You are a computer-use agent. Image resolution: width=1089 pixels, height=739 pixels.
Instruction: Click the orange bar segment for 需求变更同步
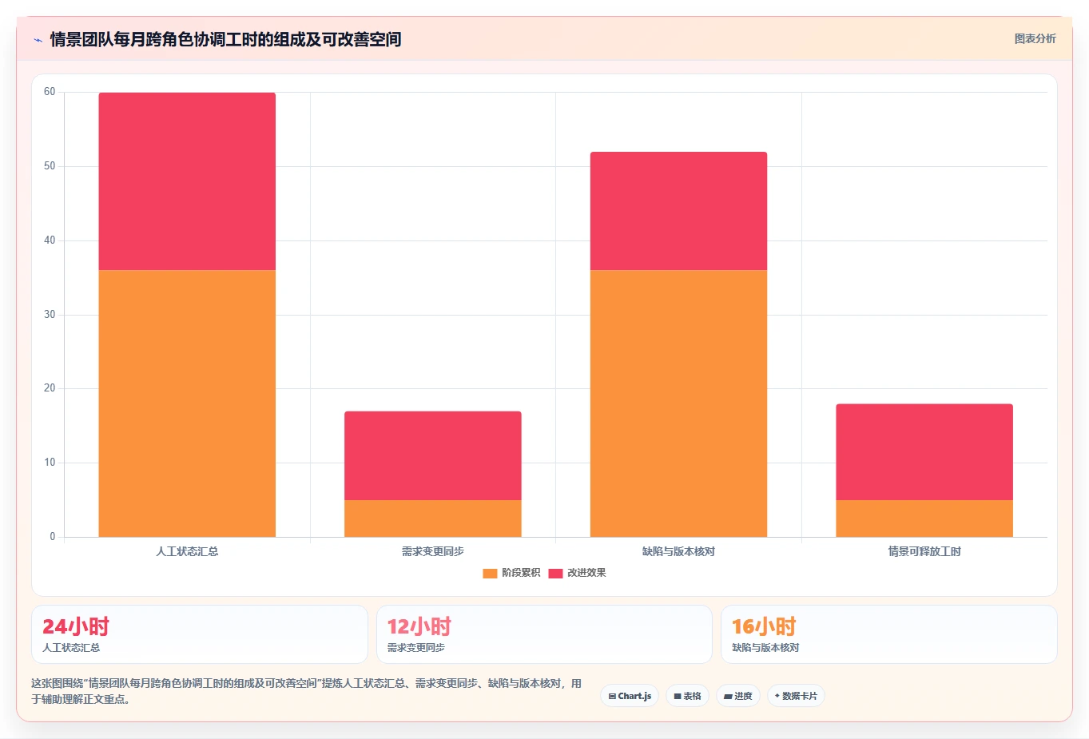(433, 518)
